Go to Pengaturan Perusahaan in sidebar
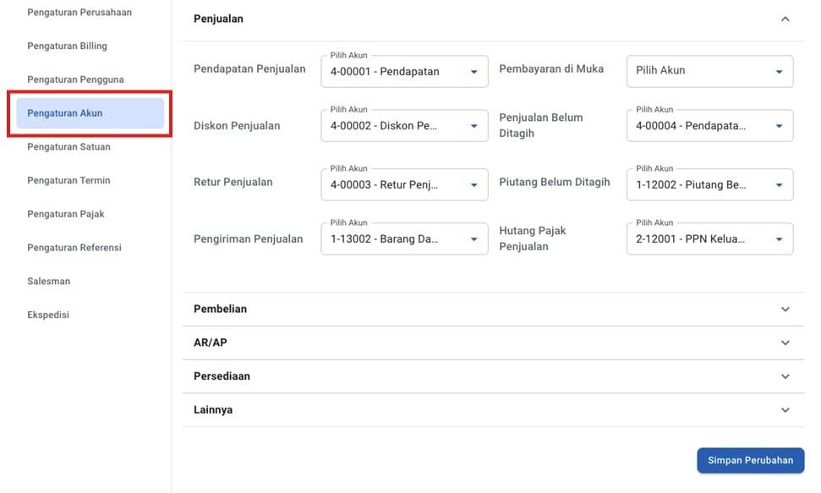The image size is (821, 493). tap(79, 13)
